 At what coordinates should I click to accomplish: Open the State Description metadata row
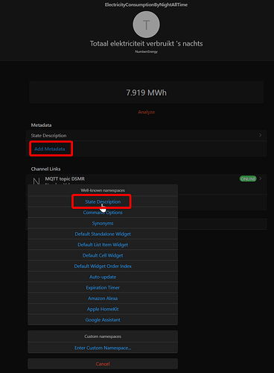[146, 135]
